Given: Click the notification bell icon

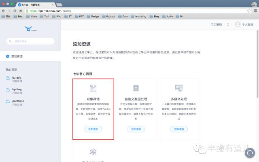Looking at the screenshot, I should tap(228, 24).
